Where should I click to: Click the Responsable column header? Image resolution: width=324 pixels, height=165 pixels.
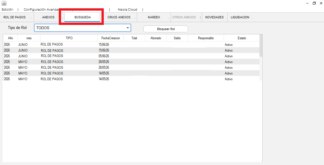pos(206,38)
